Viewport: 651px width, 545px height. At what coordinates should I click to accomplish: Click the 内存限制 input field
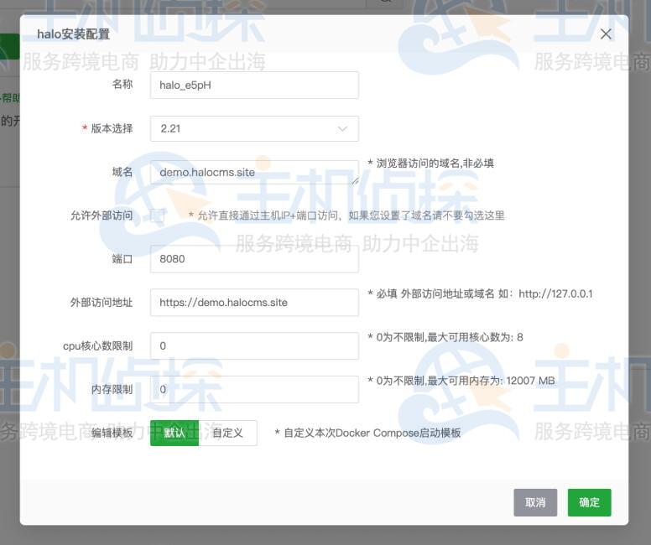[254, 389]
